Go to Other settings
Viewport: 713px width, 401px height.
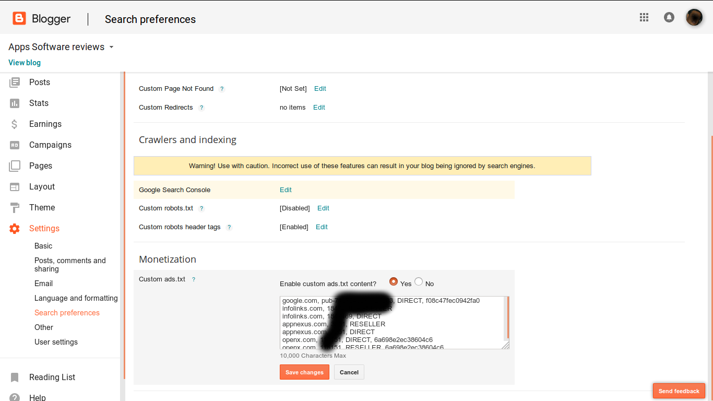(44, 327)
